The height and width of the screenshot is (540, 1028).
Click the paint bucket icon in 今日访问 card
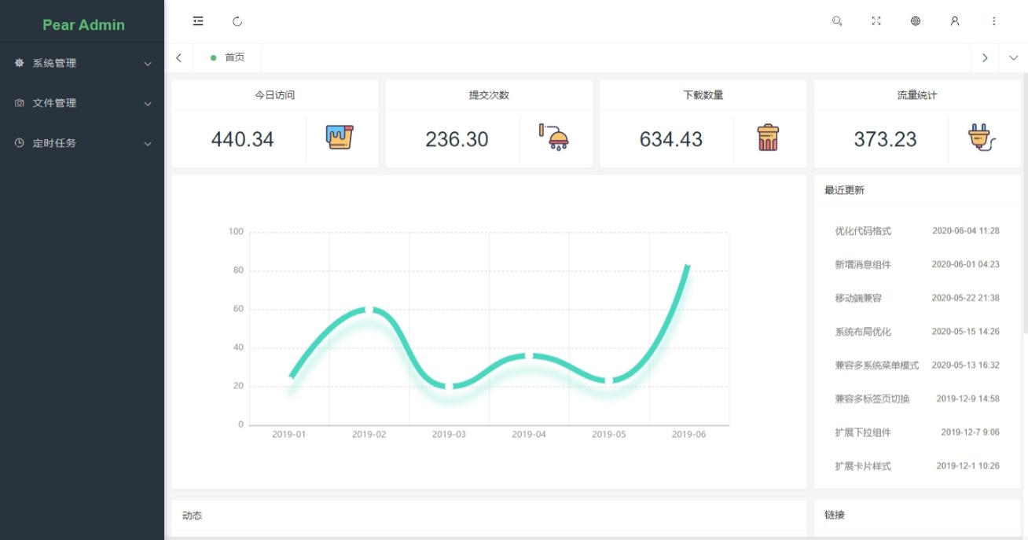click(x=340, y=138)
